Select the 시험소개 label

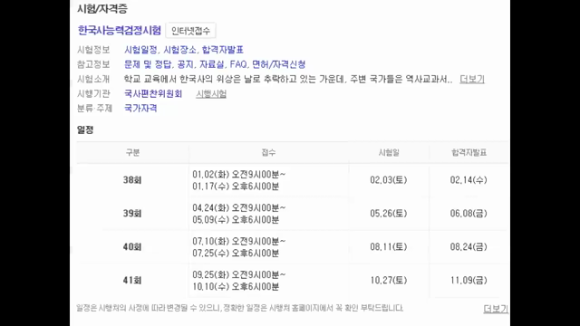click(x=93, y=79)
